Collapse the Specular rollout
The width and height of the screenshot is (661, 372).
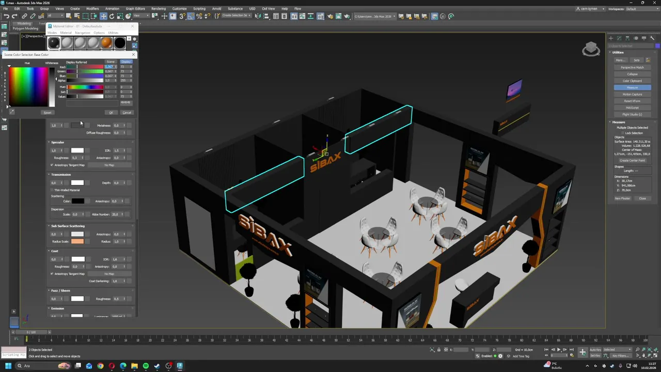(x=58, y=142)
